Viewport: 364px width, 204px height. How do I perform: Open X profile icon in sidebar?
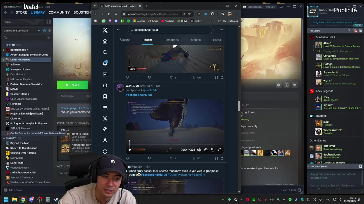(x=105, y=140)
